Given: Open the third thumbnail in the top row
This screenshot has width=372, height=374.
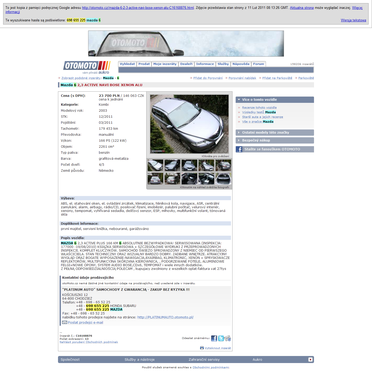Looking at the screenshot, I should (x=189, y=165).
